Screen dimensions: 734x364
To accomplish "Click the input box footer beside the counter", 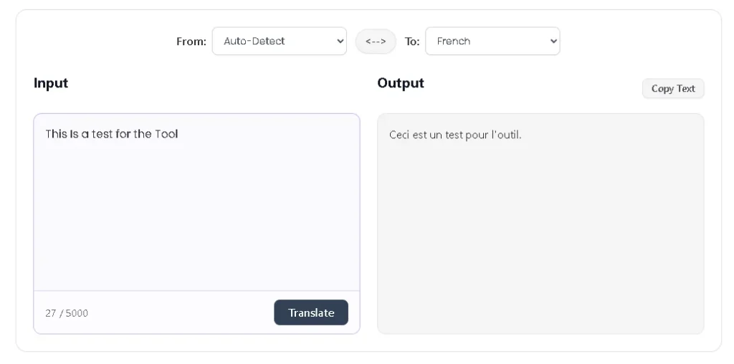I will point(179,313).
